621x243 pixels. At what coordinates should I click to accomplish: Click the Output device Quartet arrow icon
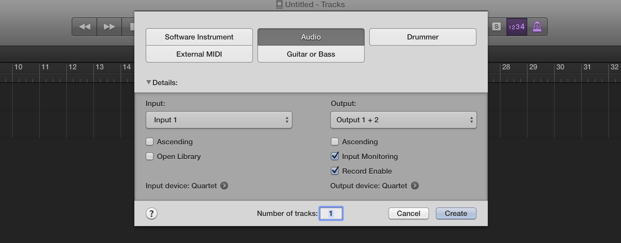[x=415, y=185]
